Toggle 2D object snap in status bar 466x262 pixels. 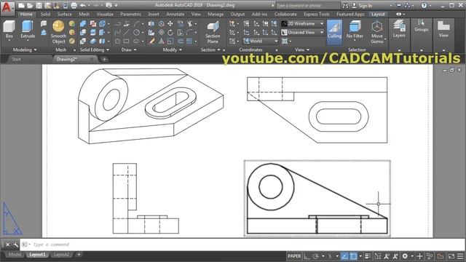pos(353,256)
